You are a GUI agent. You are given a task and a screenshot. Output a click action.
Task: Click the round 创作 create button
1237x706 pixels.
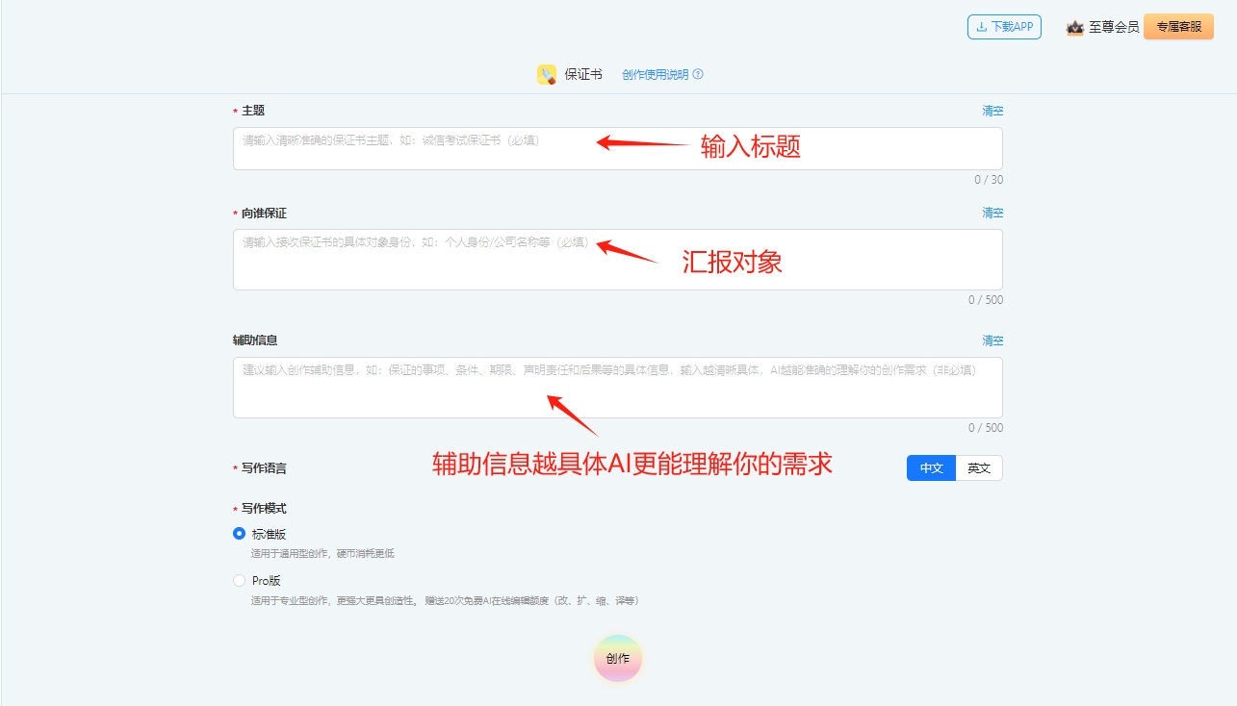coord(617,659)
